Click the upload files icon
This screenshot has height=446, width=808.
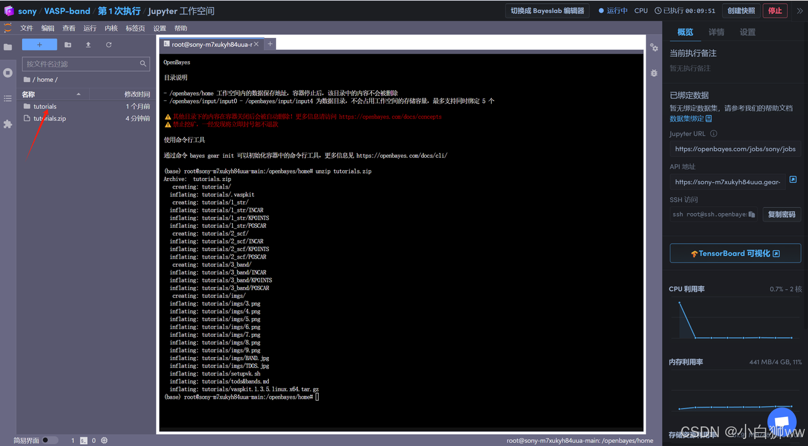click(88, 45)
